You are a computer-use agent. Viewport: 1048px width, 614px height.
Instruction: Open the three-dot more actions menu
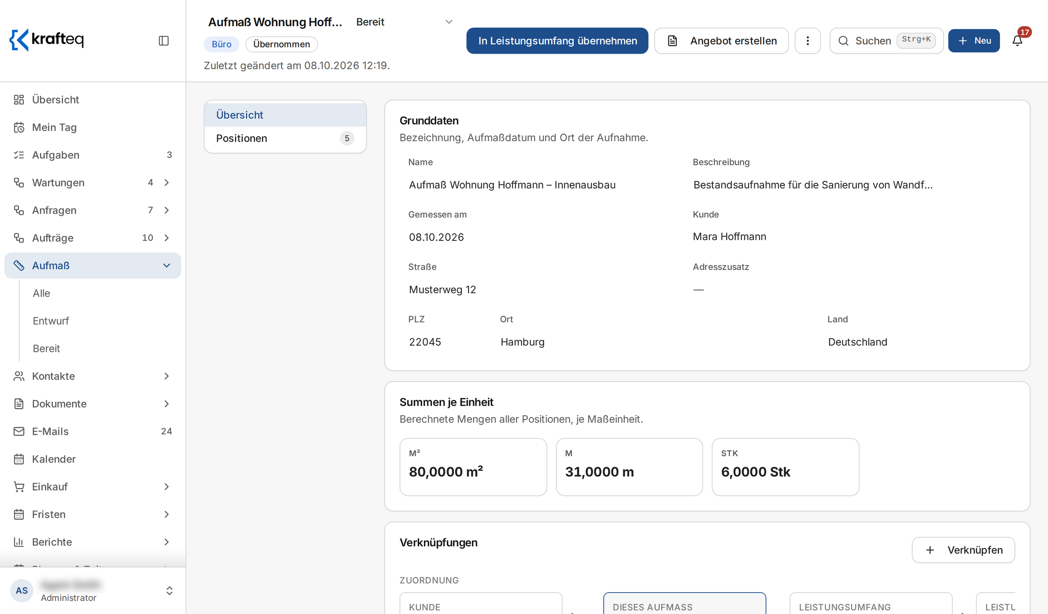tap(807, 41)
